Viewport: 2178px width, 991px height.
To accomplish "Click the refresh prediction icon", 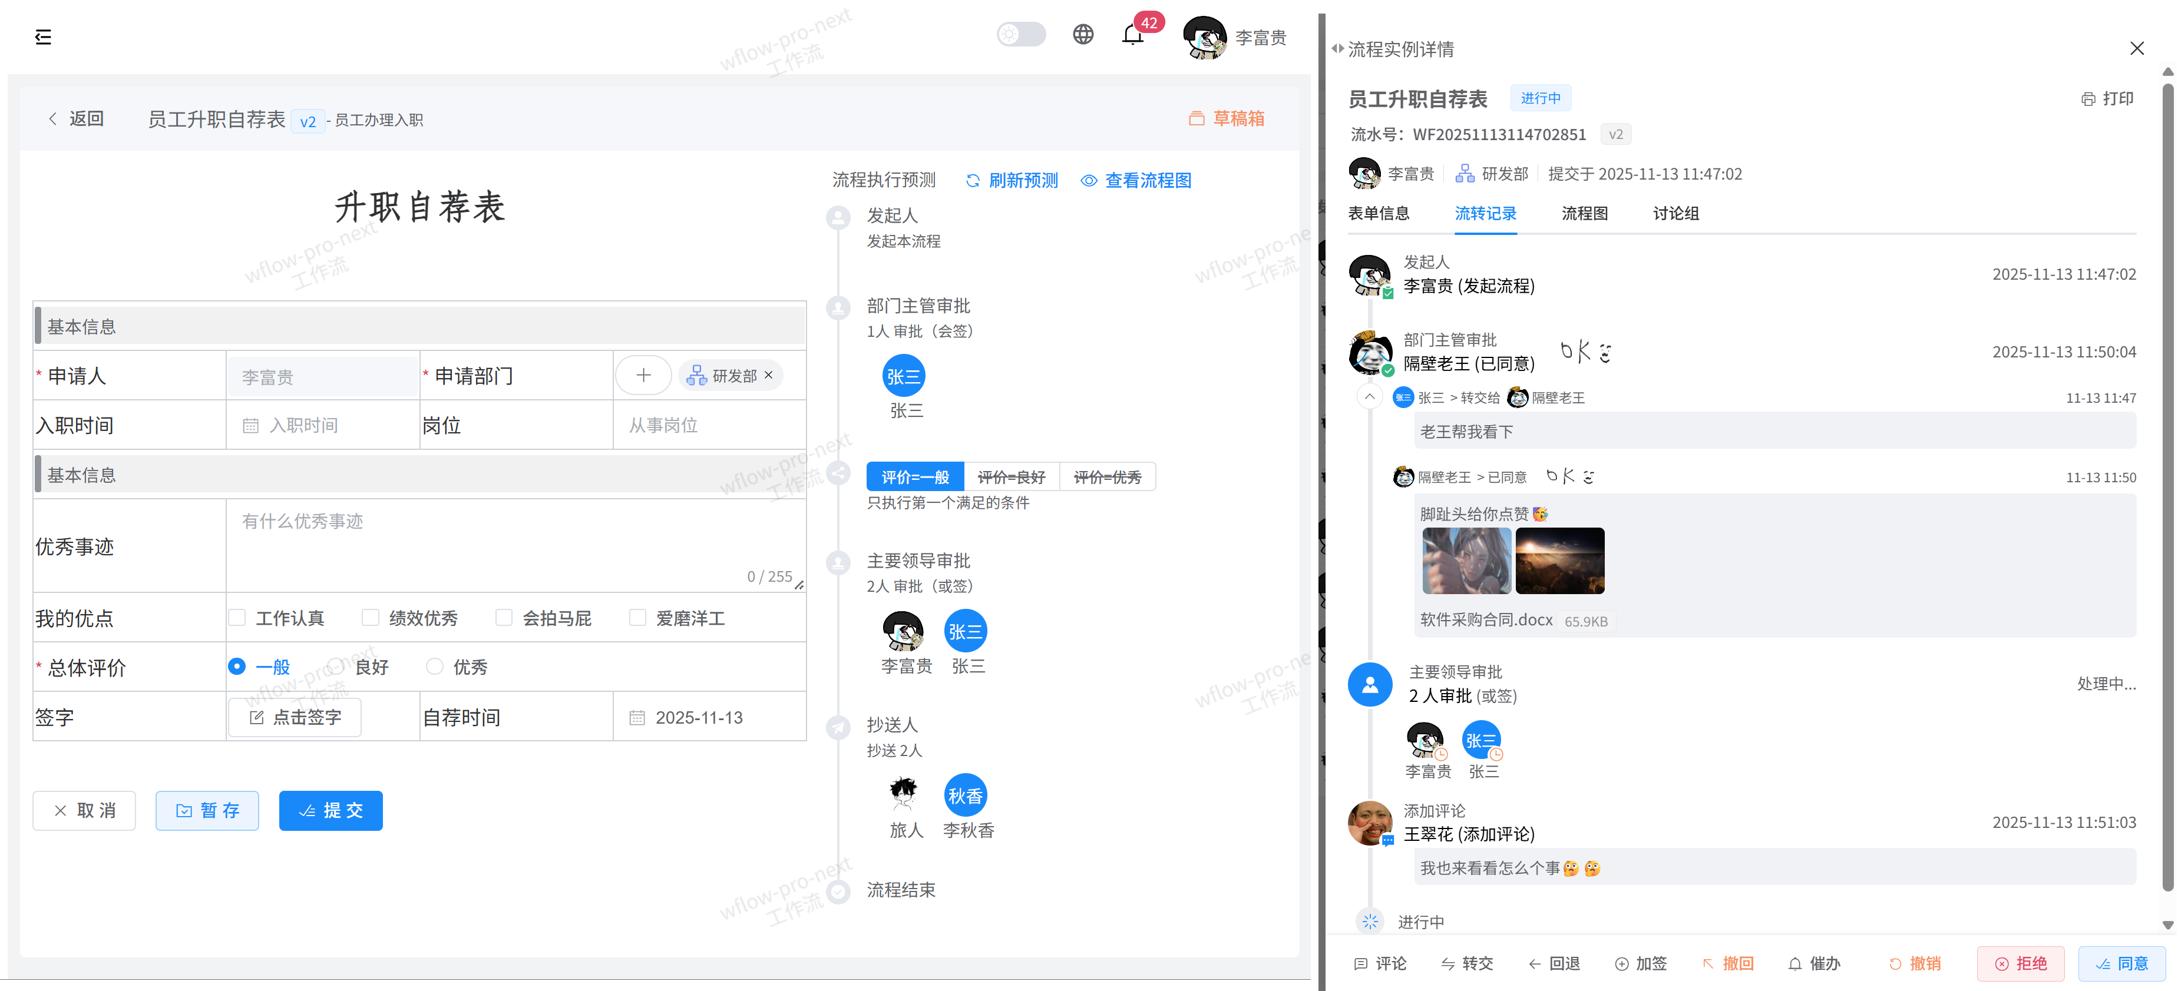I will (972, 181).
